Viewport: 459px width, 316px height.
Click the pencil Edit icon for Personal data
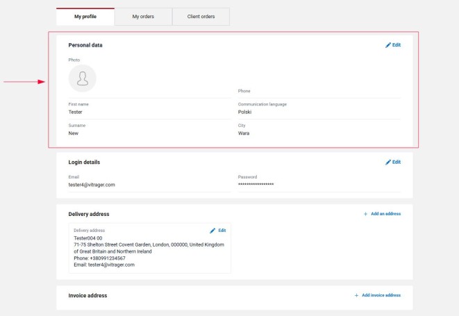[388, 45]
